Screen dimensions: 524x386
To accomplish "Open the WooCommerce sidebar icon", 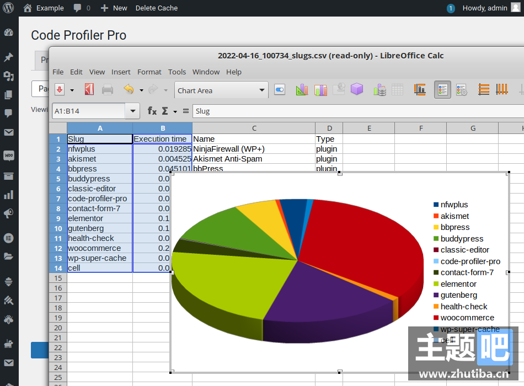I will click(9, 156).
